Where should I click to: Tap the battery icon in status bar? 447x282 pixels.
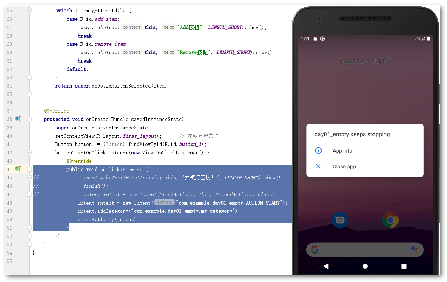click(428, 39)
